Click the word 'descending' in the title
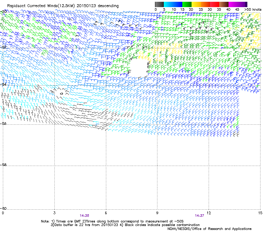This screenshot has width=263, height=231. 108,6
